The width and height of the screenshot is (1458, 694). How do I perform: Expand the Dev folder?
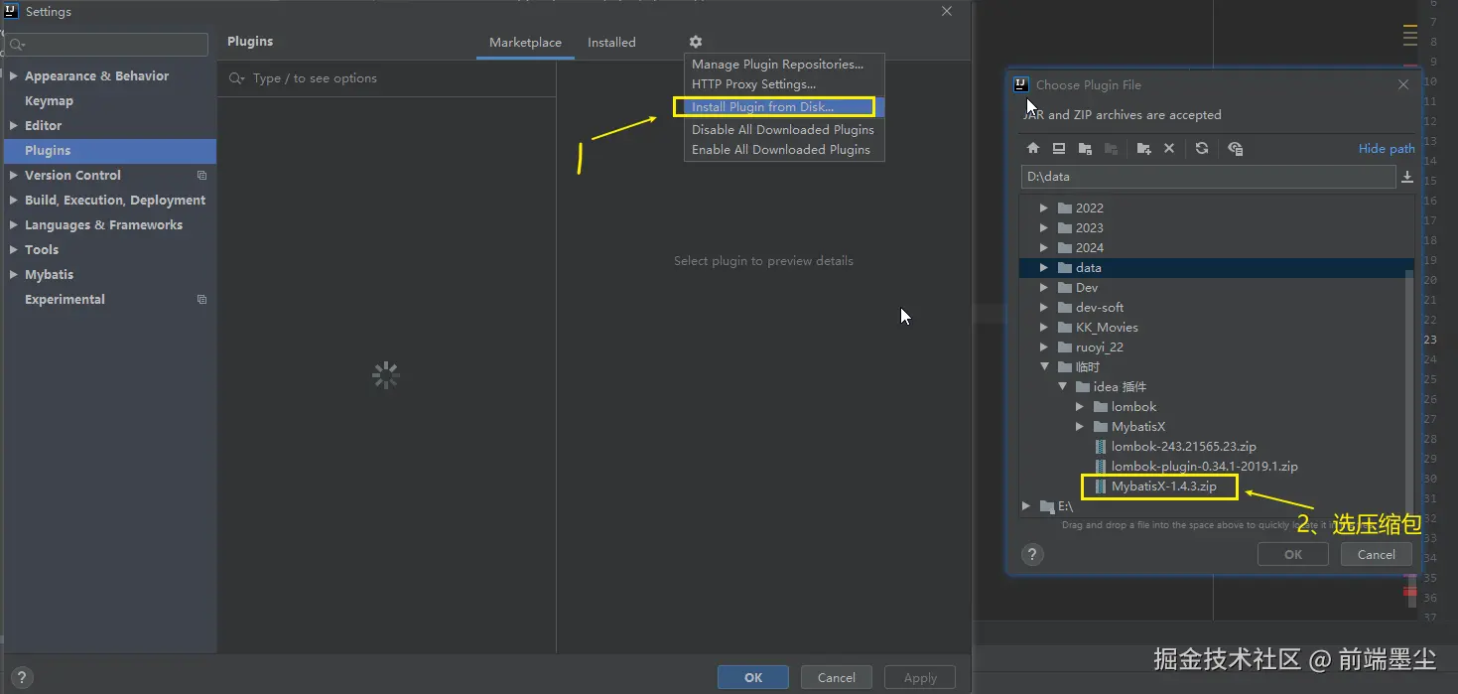click(1043, 288)
